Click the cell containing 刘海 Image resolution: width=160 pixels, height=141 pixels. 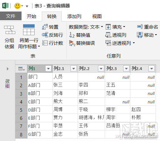click(65, 93)
